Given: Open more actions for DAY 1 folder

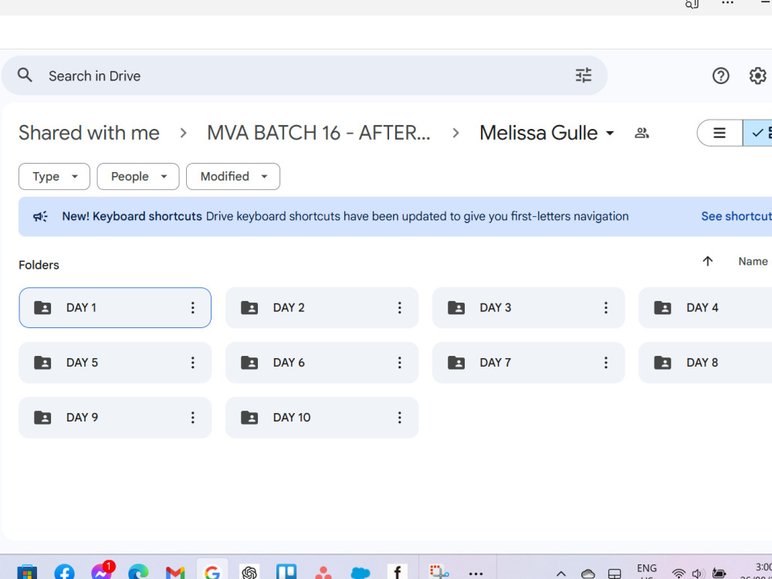Looking at the screenshot, I should [192, 308].
